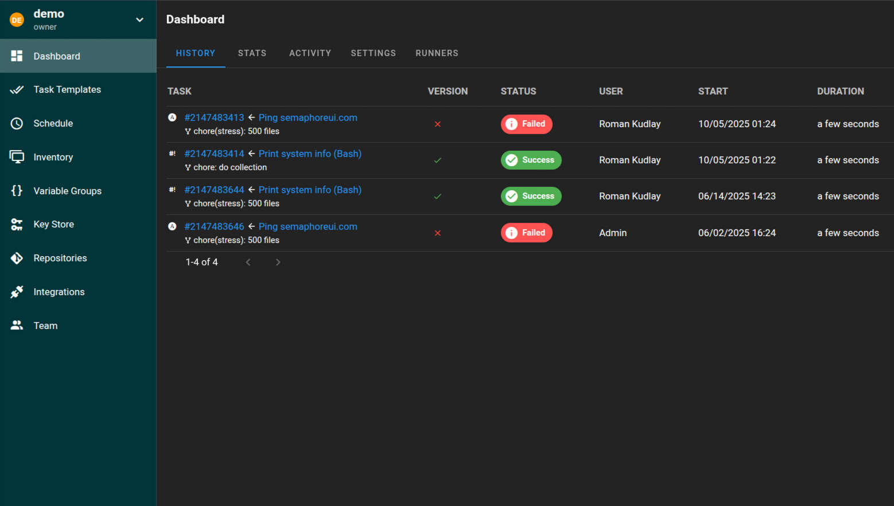
Task: Switch to the Activity tab
Action: point(310,53)
